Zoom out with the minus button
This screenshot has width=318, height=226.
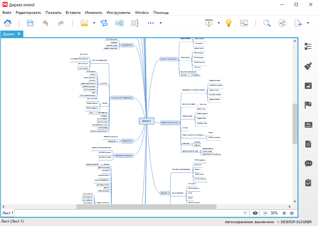[265, 213]
